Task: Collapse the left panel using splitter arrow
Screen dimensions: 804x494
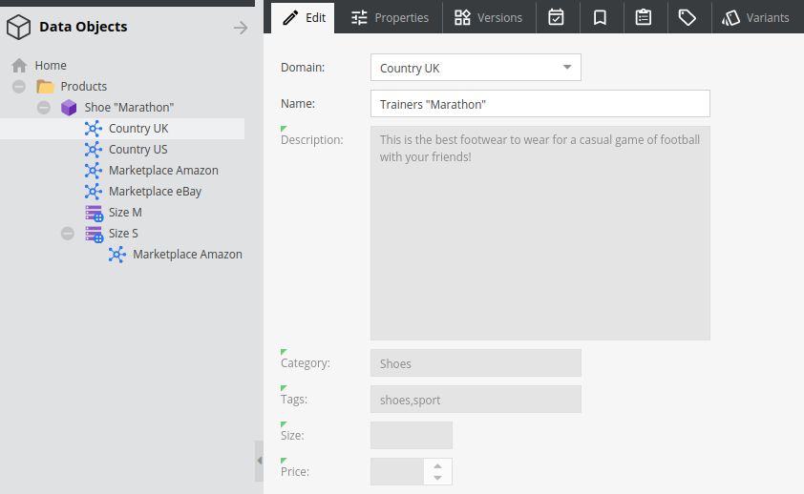Action: point(260,461)
